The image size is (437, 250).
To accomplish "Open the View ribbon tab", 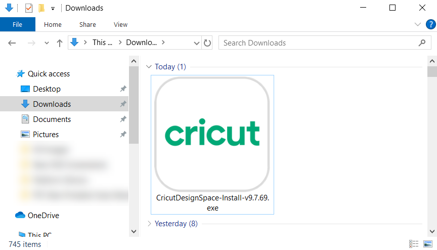I will 120,24.
